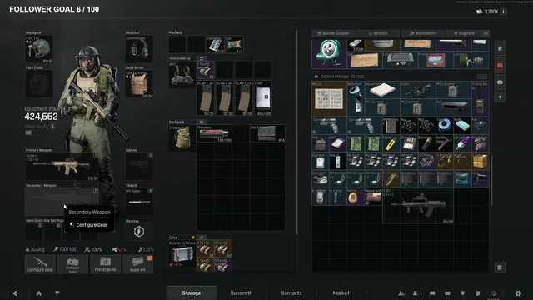Select the first SCAR-L 30 magazine
Image resolution: width=533 pixels, height=300 pixels.
tap(206, 98)
